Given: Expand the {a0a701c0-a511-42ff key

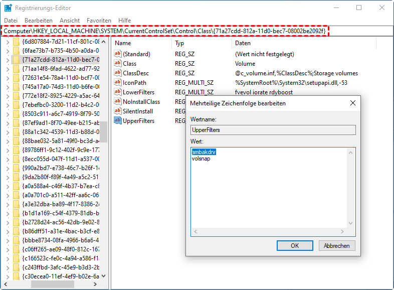Looking at the screenshot, I should (x=8, y=196).
